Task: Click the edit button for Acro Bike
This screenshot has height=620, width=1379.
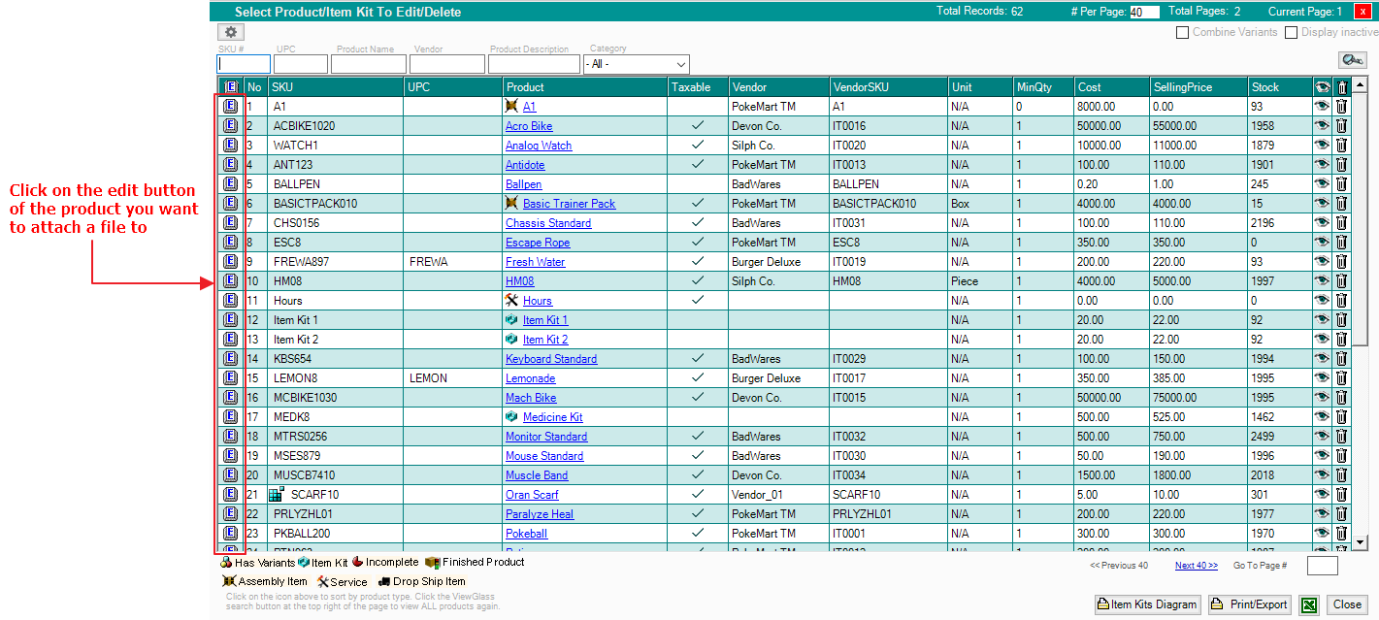Action: coord(231,125)
